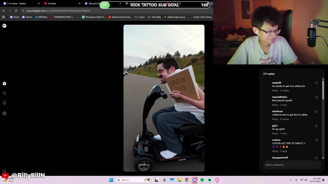328x184 pixels.
Task: Expand the 4 replies under soapy90
Action: (284, 90)
